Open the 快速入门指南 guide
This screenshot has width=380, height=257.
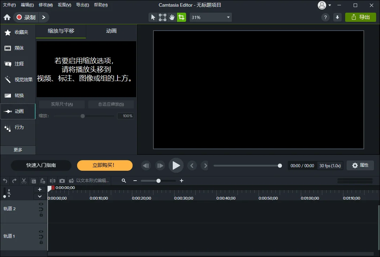[x=41, y=165]
